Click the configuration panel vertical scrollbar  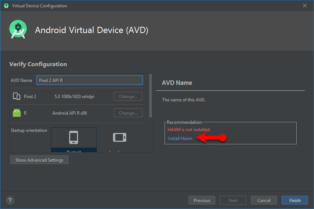pyautogui.click(x=151, y=96)
